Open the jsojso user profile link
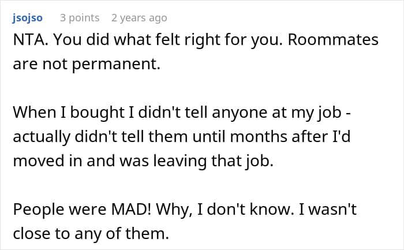The width and height of the screenshot is (404, 250). click(27, 18)
